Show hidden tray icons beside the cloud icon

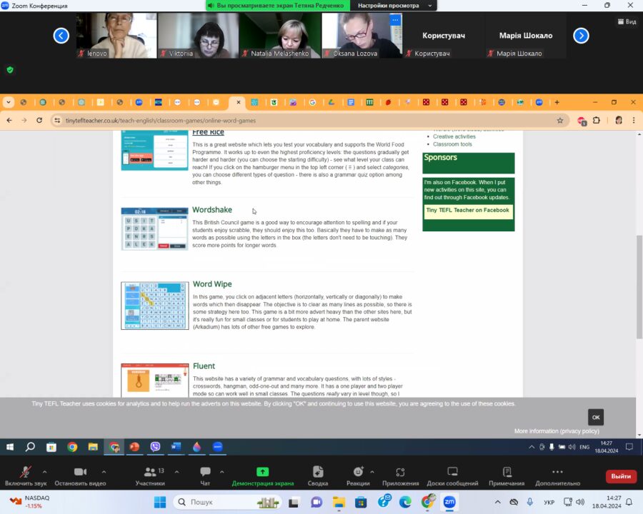point(497,502)
